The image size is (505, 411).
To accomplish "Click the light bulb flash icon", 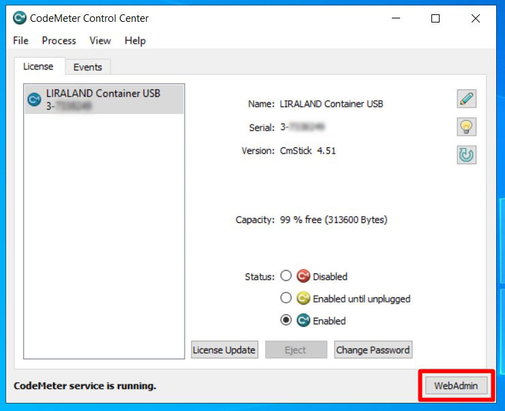I will [466, 127].
